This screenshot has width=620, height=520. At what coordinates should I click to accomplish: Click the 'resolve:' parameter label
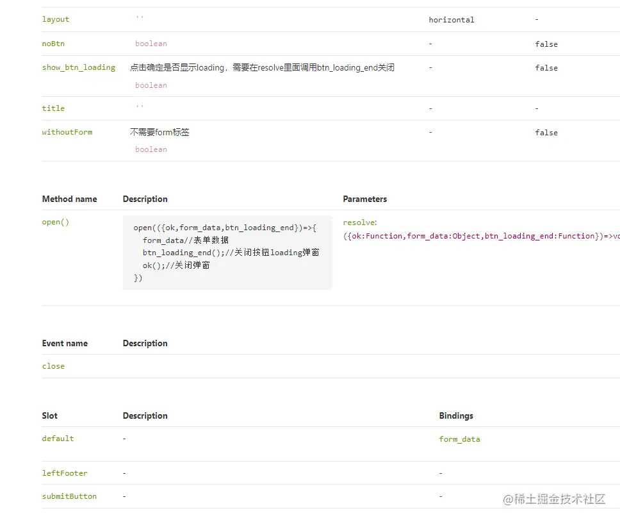tap(360, 222)
